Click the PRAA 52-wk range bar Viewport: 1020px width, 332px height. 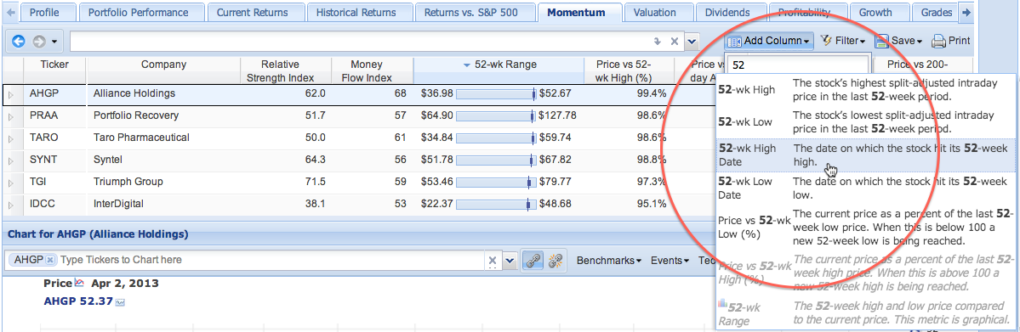(x=496, y=115)
